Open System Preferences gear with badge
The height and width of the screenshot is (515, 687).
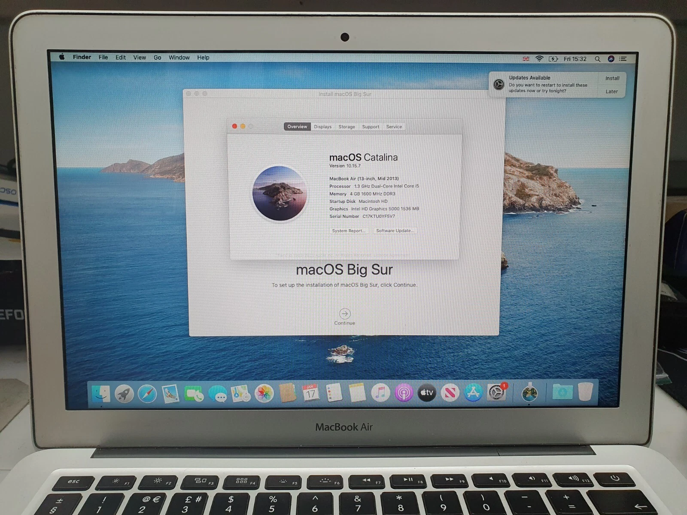tap(497, 392)
